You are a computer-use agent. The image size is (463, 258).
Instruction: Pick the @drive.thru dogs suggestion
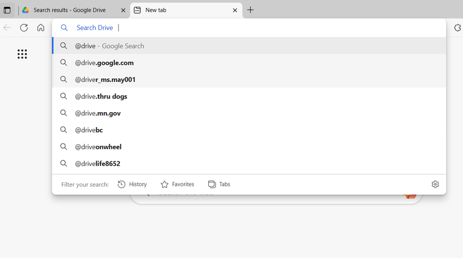click(x=101, y=96)
